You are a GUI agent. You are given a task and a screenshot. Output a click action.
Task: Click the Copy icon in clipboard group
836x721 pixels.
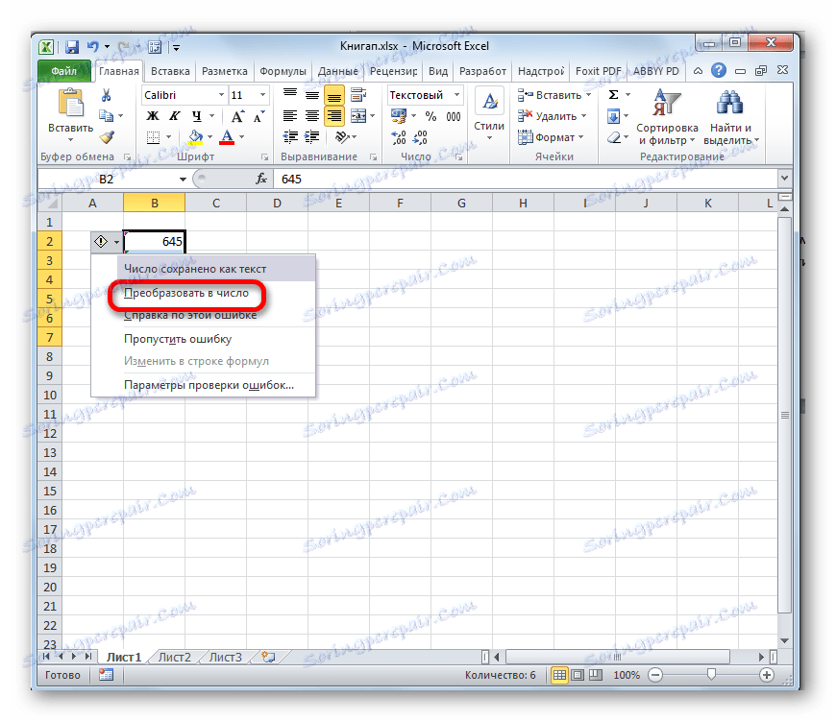coord(106,115)
